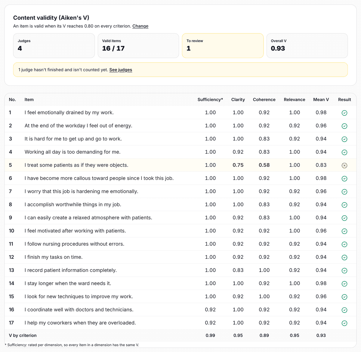Click the checkmark on 'accomplish worthwhile things' row
The image size is (361, 352).
(x=344, y=205)
